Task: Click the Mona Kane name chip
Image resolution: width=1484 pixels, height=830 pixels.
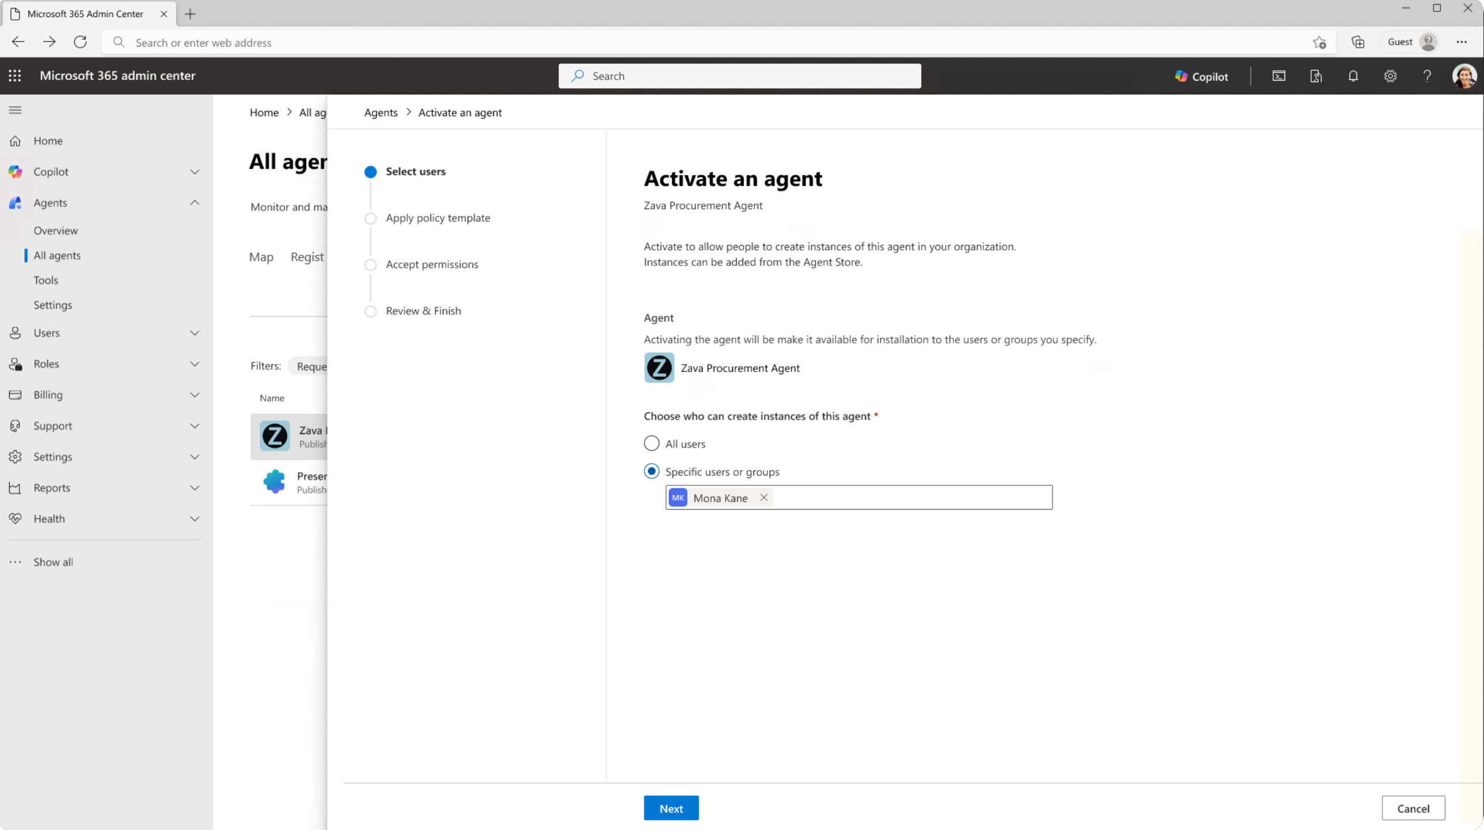Action: tap(720, 498)
